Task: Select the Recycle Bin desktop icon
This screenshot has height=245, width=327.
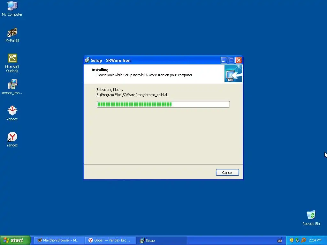Action: [x=311, y=218]
